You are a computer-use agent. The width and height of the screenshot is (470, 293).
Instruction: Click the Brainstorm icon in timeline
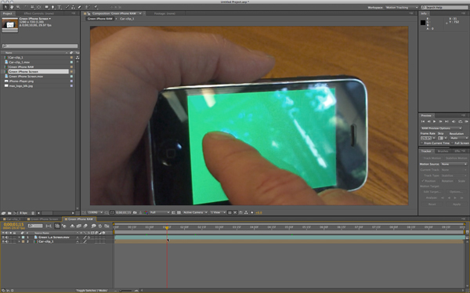[x=93, y=226]
